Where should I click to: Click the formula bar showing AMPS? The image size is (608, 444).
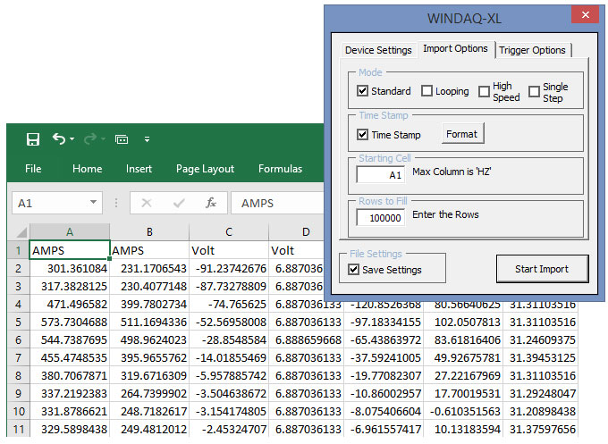coord(278,203)
